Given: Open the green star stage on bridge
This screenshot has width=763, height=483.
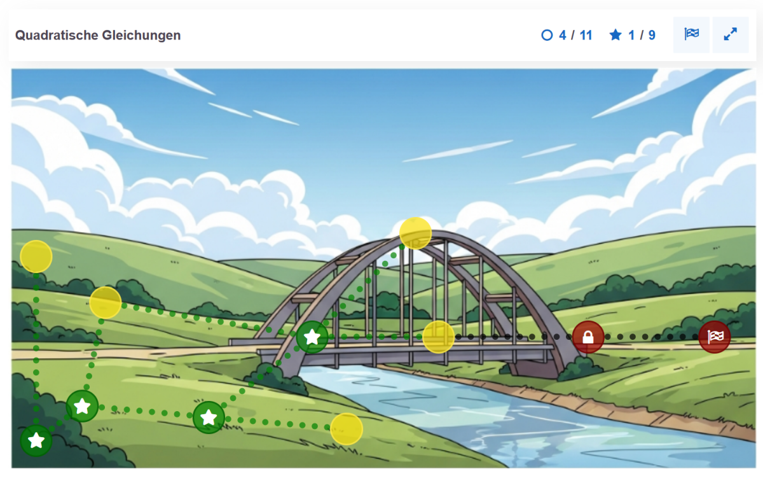Looking at the screenshot, I should click(x=312, y=337).
